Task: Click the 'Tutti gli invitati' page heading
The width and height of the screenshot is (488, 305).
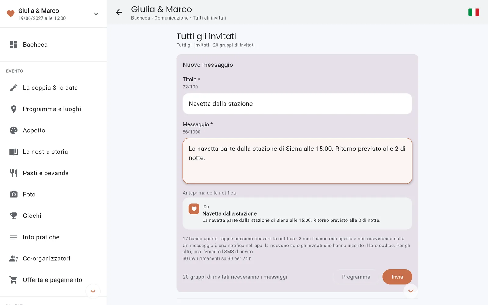Action: [x=206, y=36]
